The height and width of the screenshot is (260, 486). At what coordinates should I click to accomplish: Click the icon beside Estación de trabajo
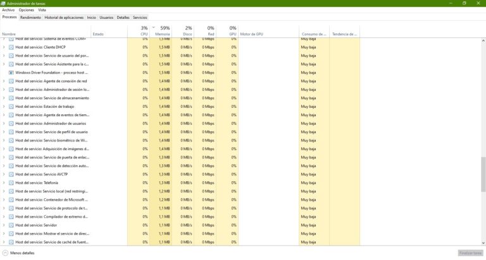[x=11, y=107]
